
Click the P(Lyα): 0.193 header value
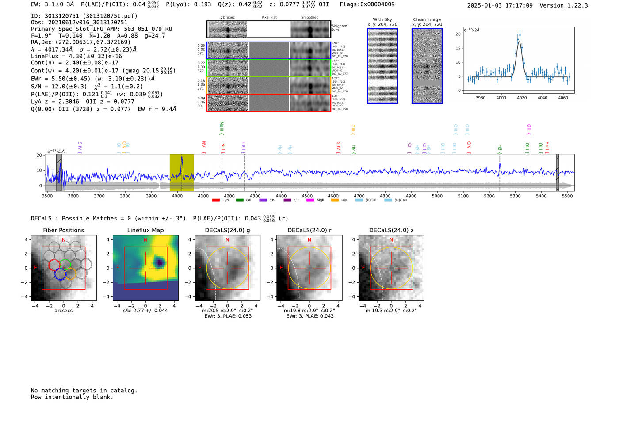tap(188, 4)
